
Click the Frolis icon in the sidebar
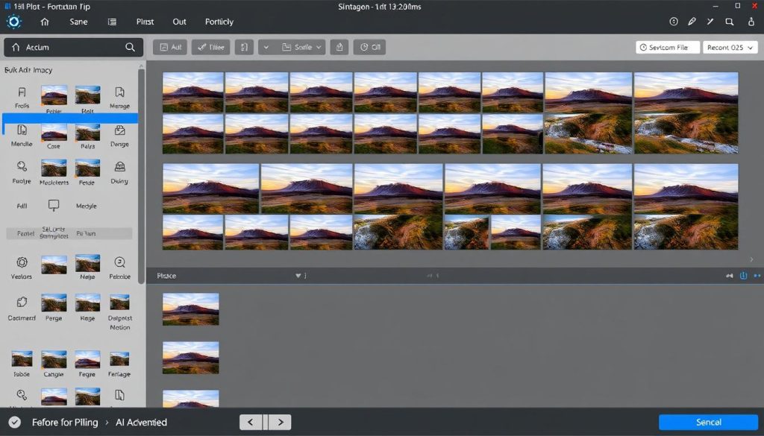[22, 93]
